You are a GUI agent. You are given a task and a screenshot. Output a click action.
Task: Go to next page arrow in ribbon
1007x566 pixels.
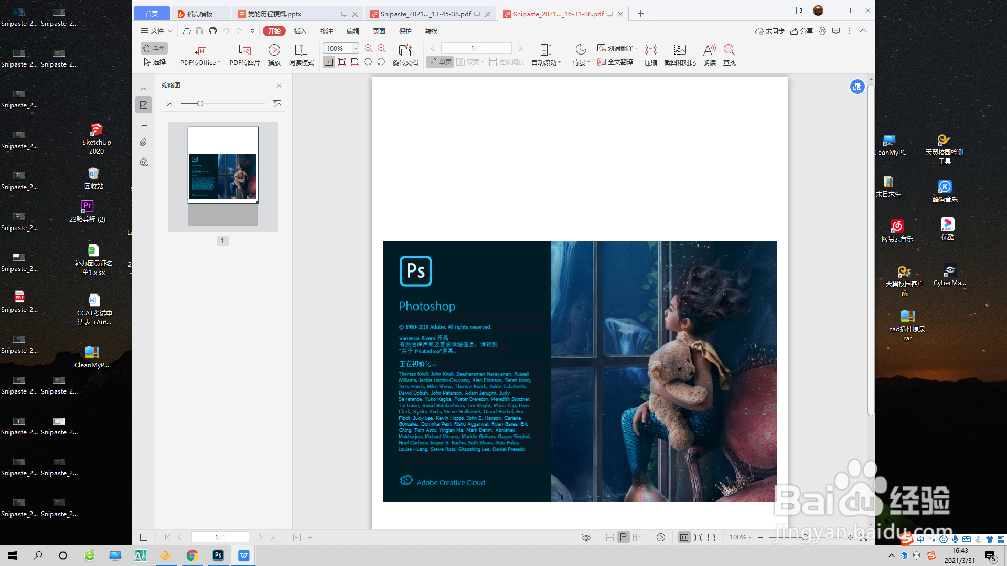(x=520, y=48)
